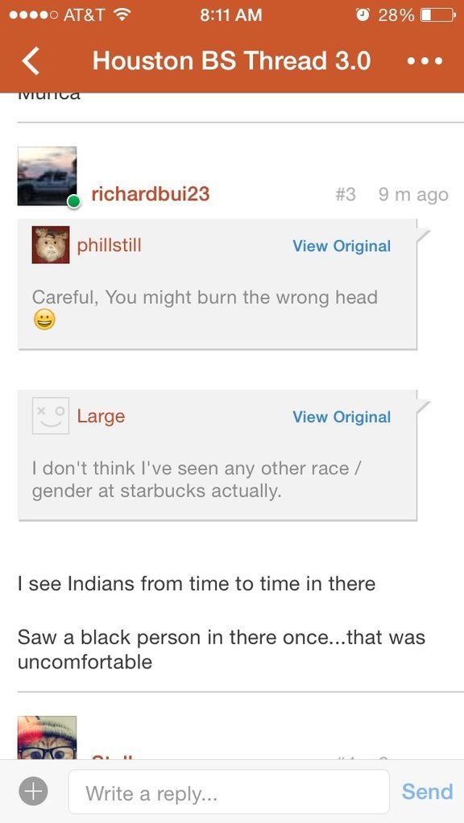
Task: Tap the back arrow in the header
Action: (31, 61)
